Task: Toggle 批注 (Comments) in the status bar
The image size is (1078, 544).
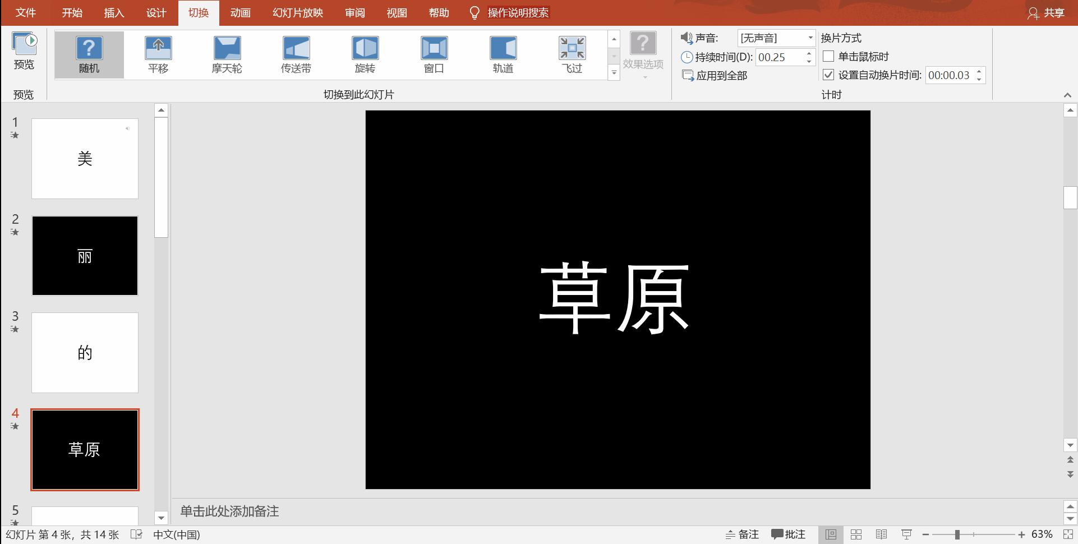Action: click(x=789, y=534)
